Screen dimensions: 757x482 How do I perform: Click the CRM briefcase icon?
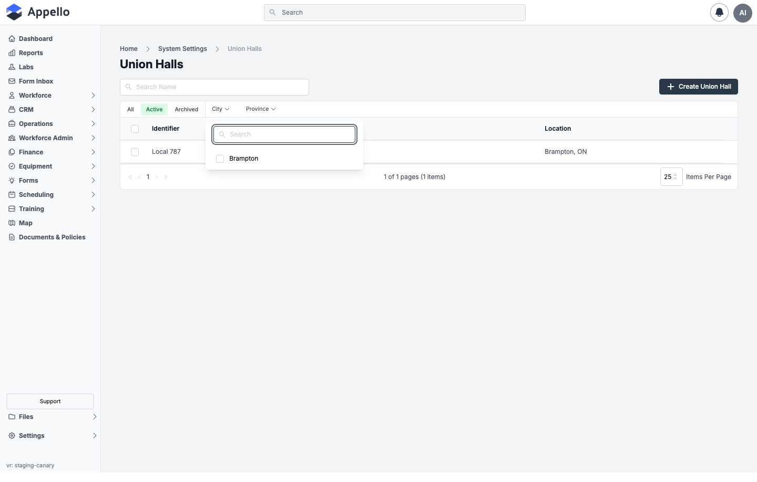pyautogui.click(x=12, y=110)
